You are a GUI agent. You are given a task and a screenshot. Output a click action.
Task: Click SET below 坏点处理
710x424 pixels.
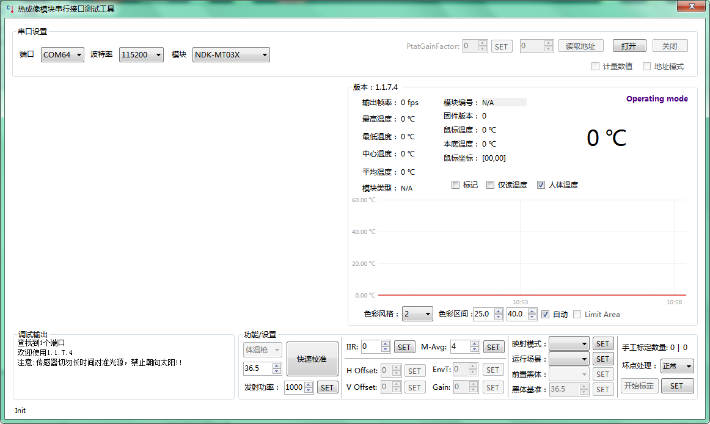point(677,386)
